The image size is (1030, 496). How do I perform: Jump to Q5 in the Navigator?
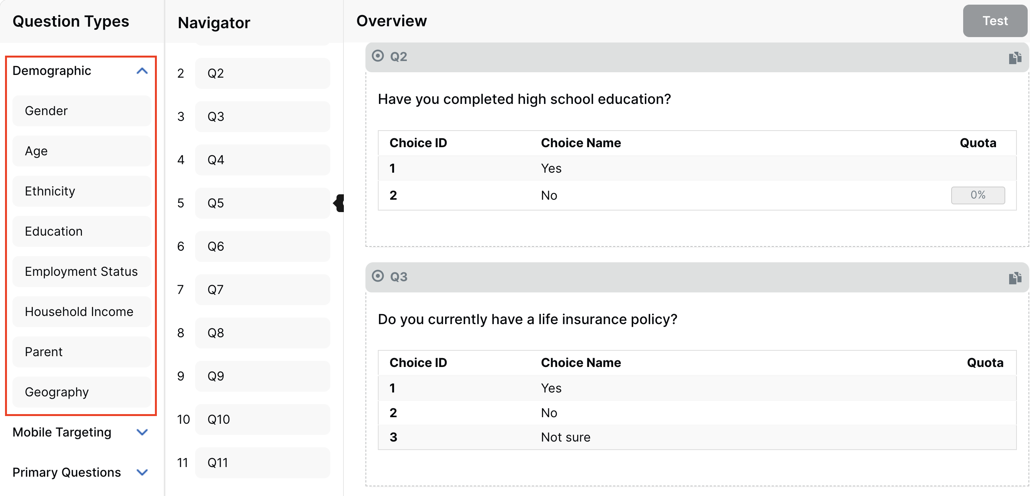[x=262, y=203]
